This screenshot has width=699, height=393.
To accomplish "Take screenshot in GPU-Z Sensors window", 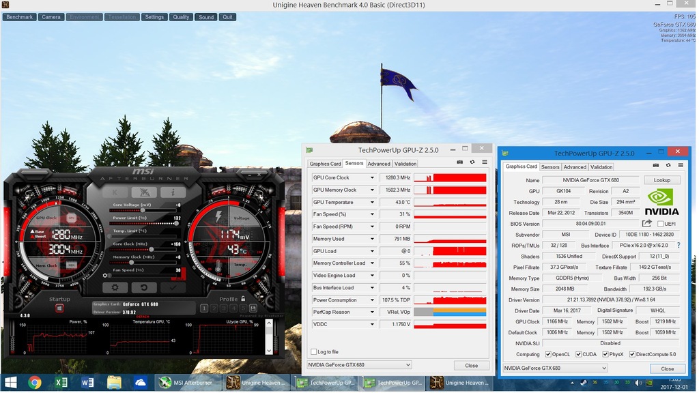I will tap(459, 162).
